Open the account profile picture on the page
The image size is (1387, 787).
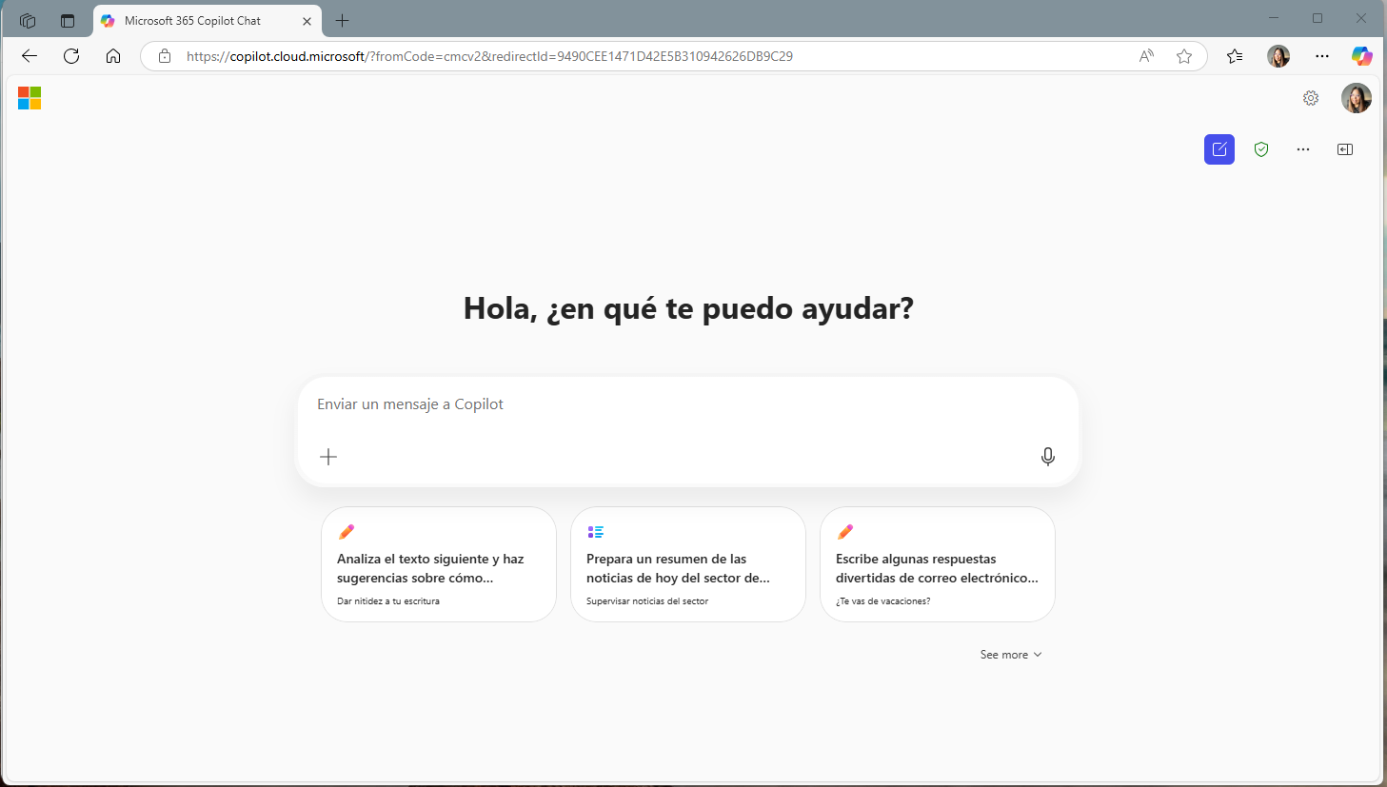[1356, 98]
